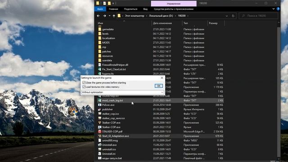288x162 pixels.
Task: Go back in Explorer navigation
Action: click(x=98, y=16)
